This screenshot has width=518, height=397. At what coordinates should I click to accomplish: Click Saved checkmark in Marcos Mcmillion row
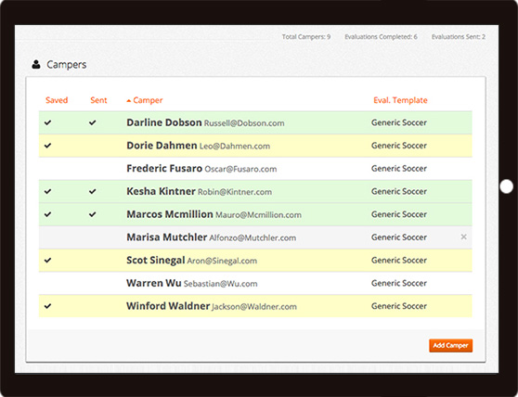pos(48,214)
